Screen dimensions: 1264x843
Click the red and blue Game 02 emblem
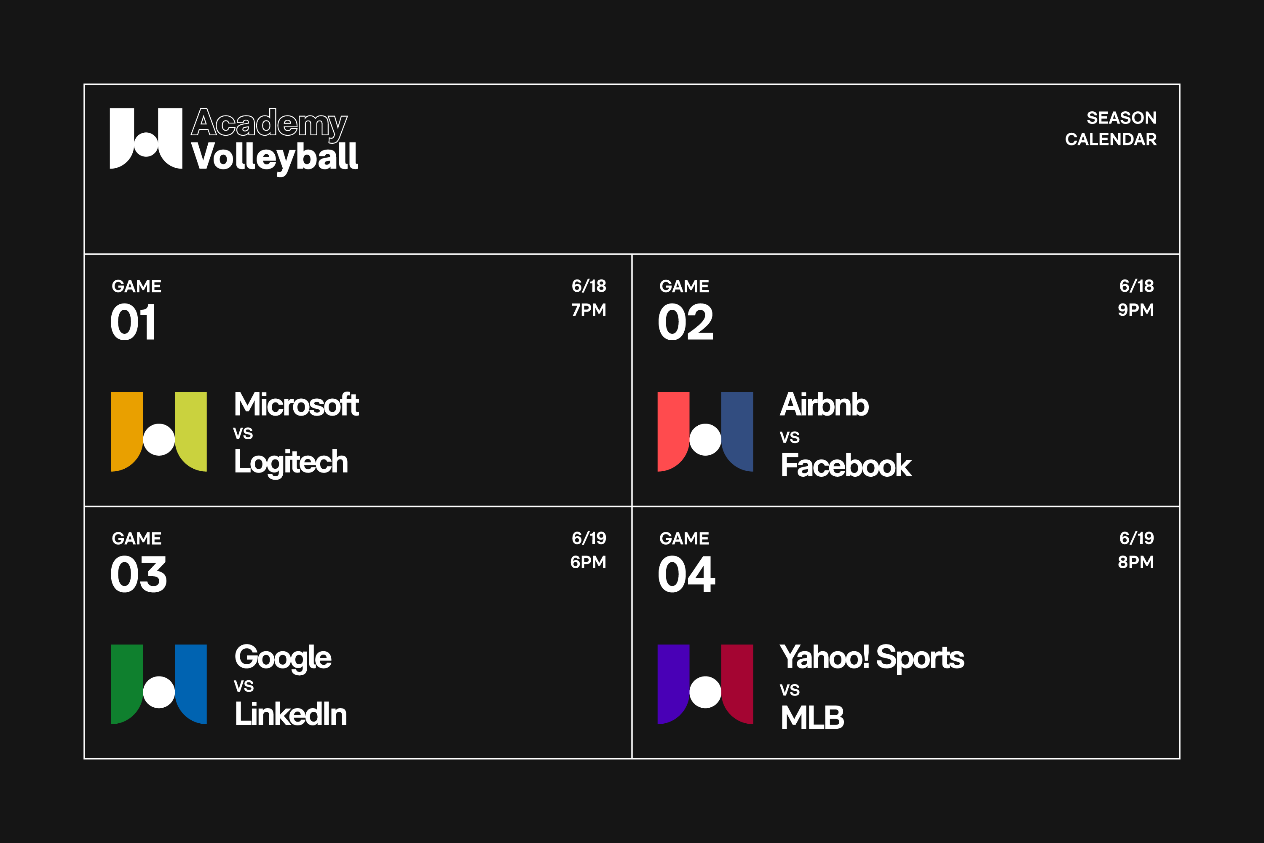pos(705,432)
